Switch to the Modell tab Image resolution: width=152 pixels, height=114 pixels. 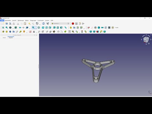coord(4,38)
